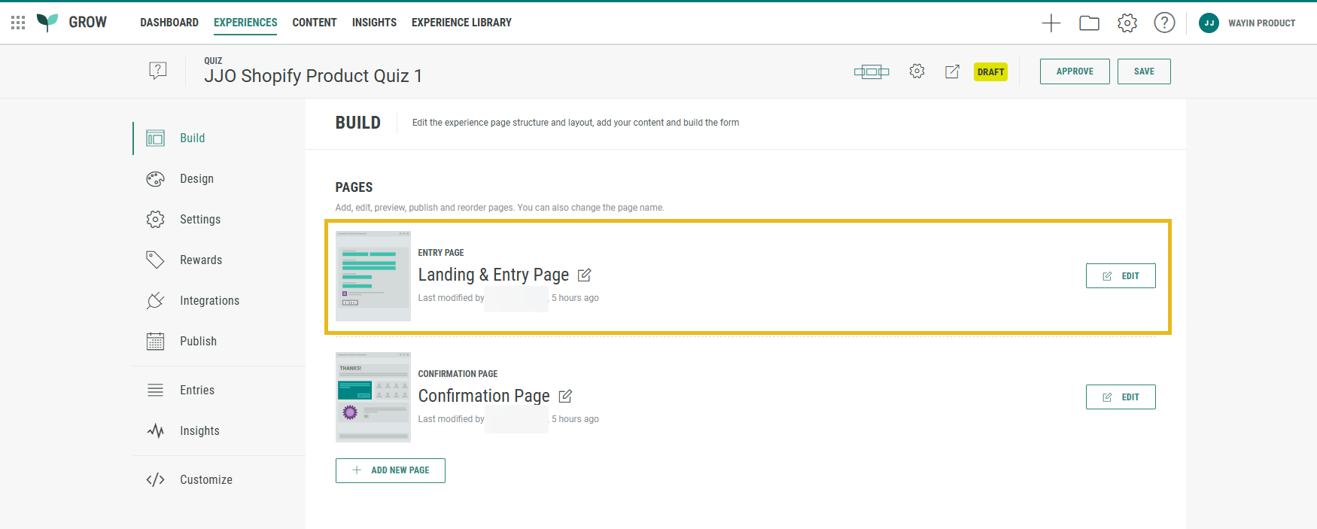Click the quiz layout preview icon
This screenshot has height=529, width=1317.
[x=871, y=71]
